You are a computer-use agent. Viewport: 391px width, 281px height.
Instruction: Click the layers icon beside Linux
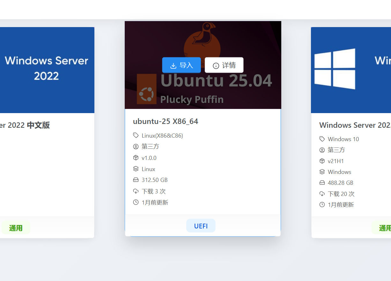pos(136,169)
